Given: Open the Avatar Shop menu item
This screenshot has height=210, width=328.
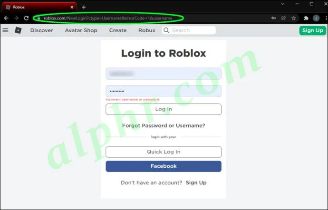Looking at the screenshot, I should click(x=81, y=30).
